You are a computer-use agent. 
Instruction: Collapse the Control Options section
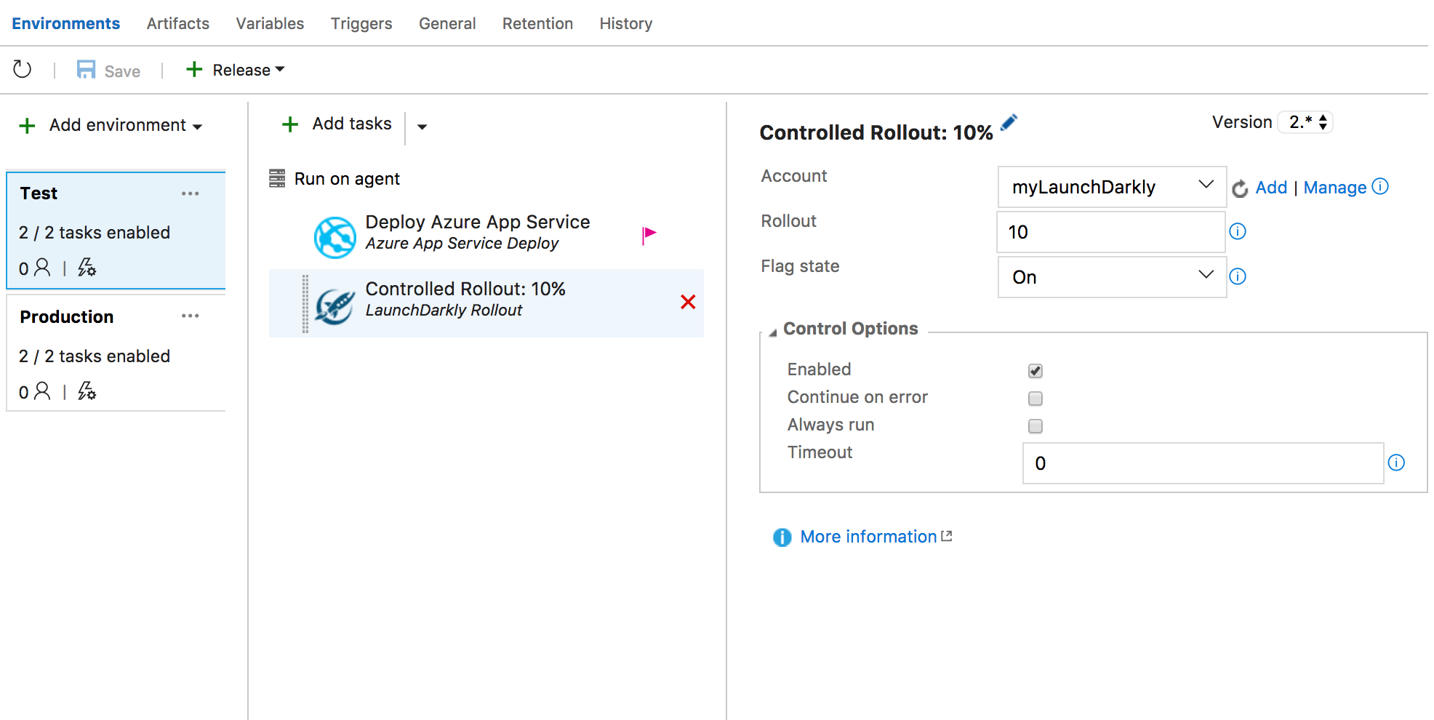(x=772, y=332)
